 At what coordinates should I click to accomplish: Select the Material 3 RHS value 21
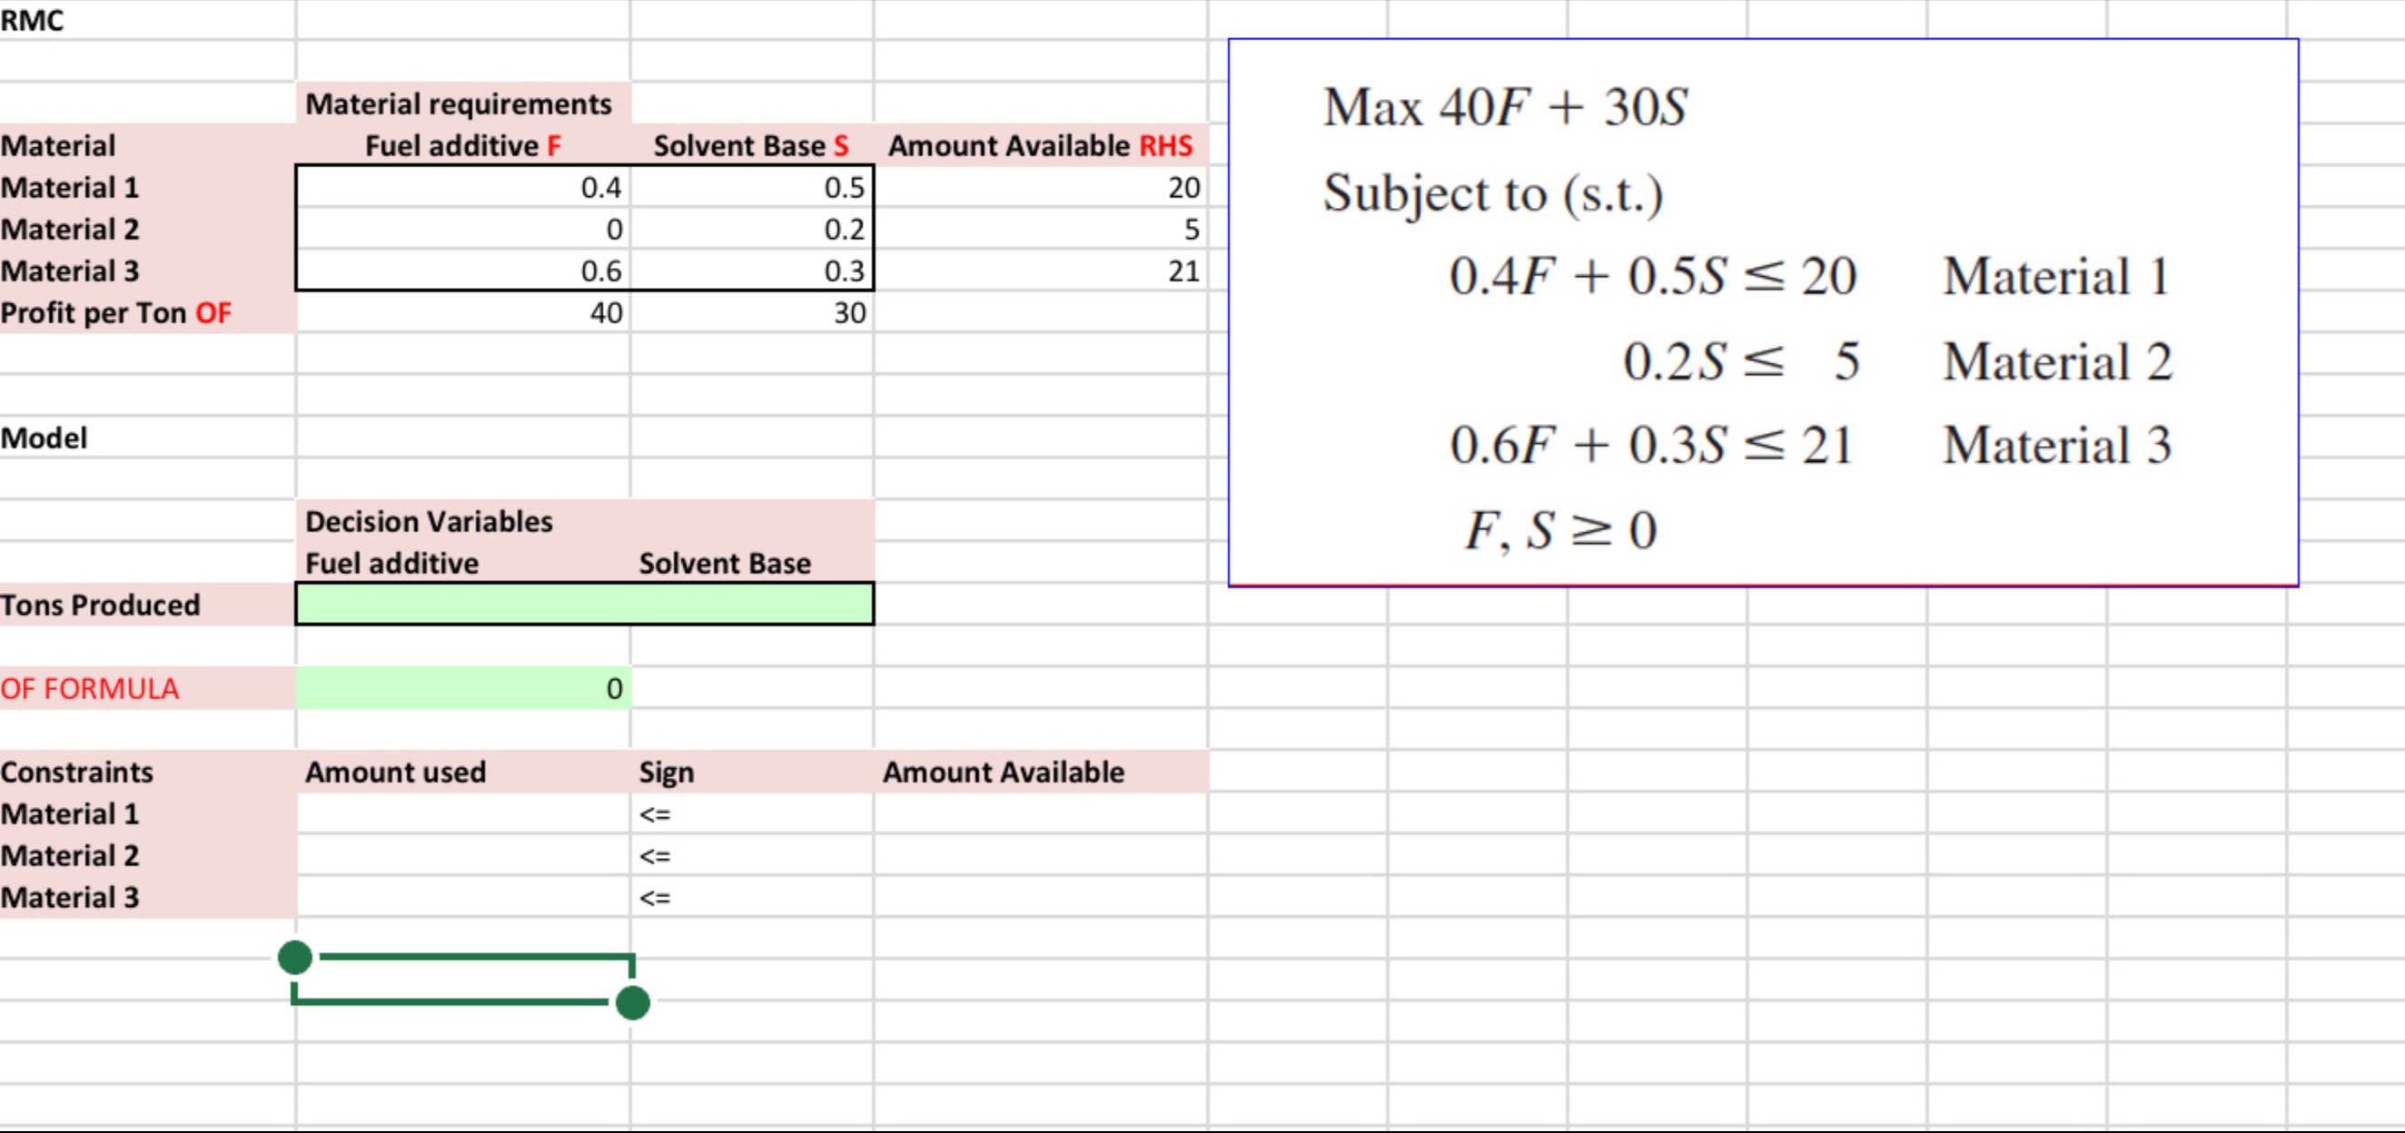coord(1040,271)
